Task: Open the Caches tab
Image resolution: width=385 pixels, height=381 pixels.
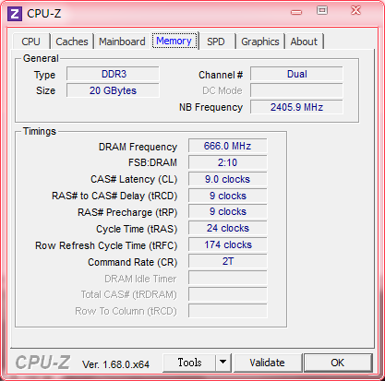Action: coord(72,42)
